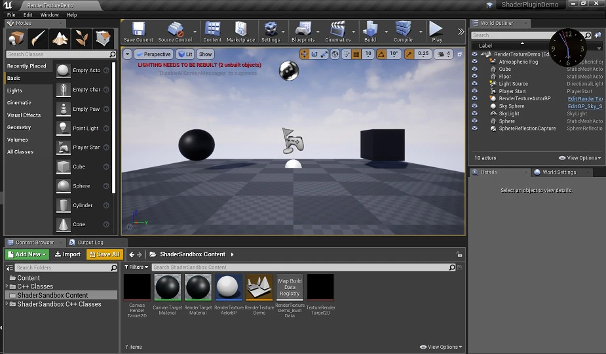Click the Cone shape icon
606x354 pixels.
coord(64,224)
